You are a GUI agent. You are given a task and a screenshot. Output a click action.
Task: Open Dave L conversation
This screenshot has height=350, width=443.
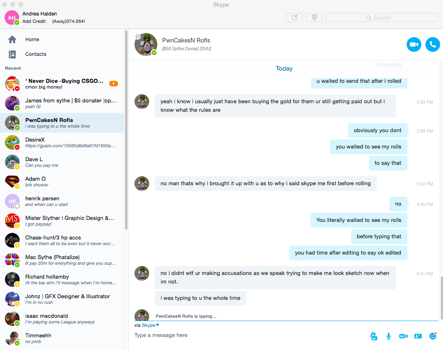62,162
